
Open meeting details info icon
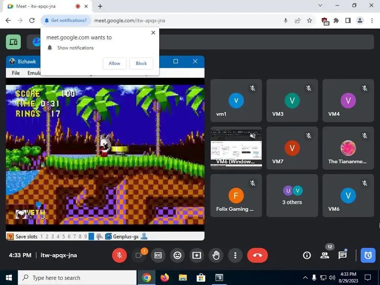(x=307, y=255)
